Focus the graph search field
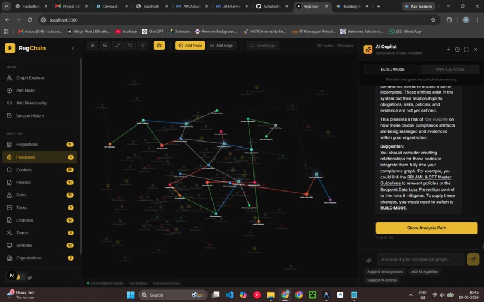Image resolution: width=484 pixels, height=302 pixels. (x=262, y=46)
